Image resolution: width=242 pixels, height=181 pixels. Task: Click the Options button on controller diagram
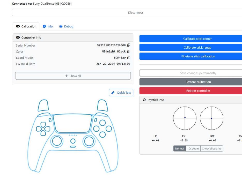click(96, 120)
